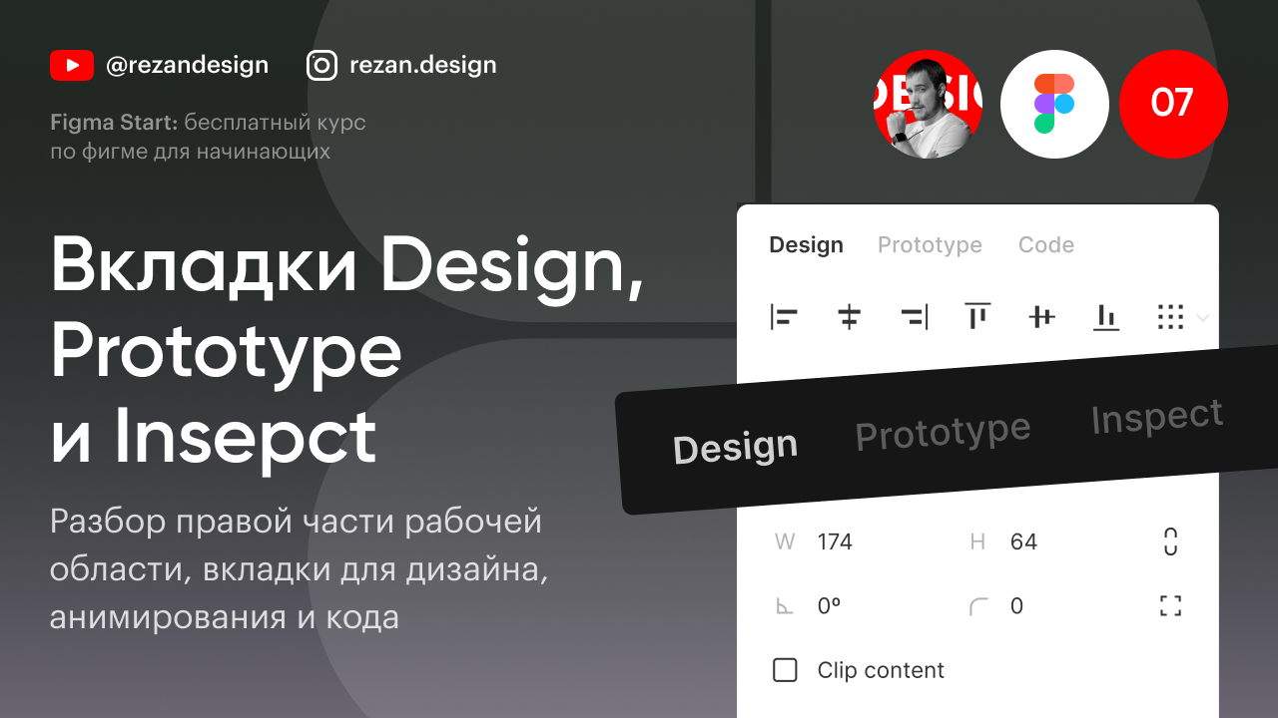Click the 'Вкладки Design,' title line
The image size is (1278, 718).
tap(346, 268)
